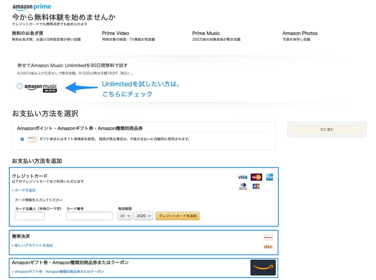376x280 pixels.
Task: Expand 新しいアカウントを追加 under 携帯決済
Action: pyautogui.click(x=33, y=245)
